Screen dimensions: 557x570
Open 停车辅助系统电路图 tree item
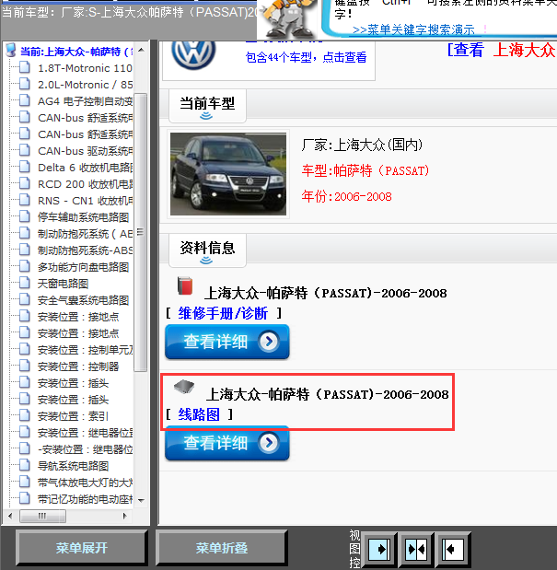[x=83, y=217]
